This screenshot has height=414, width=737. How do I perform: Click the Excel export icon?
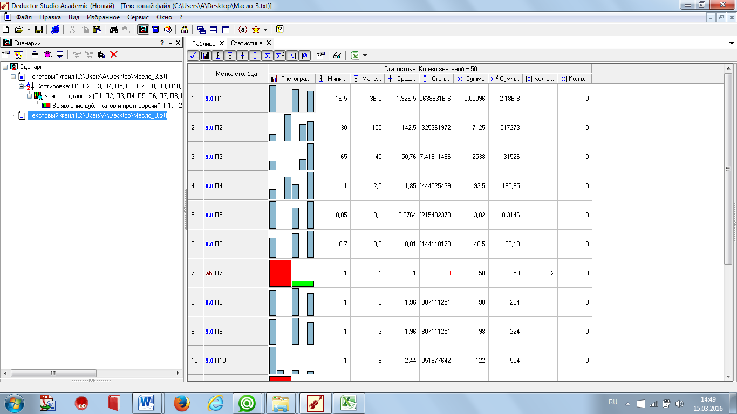pyautogui.click(x=355, y=56)
